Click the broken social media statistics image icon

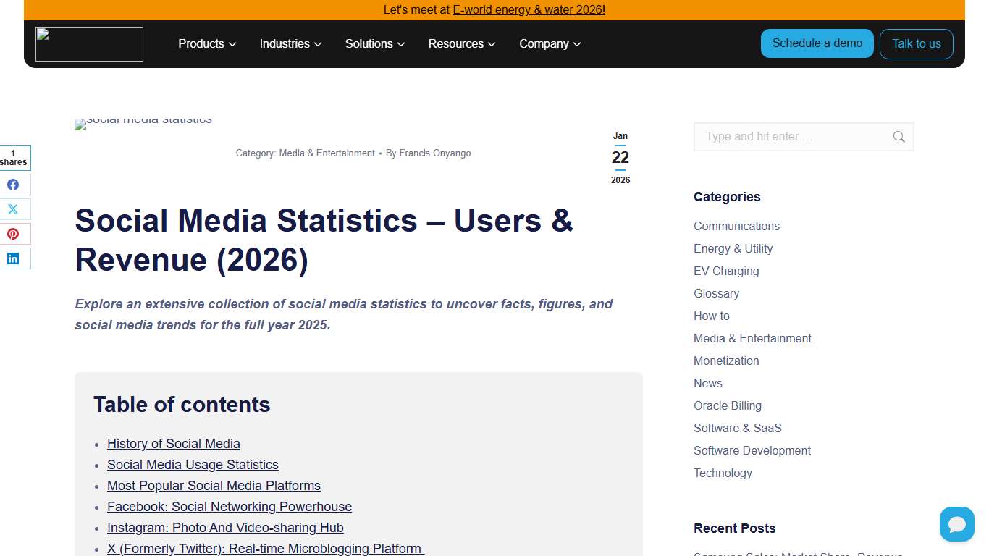tap(80, 124)
